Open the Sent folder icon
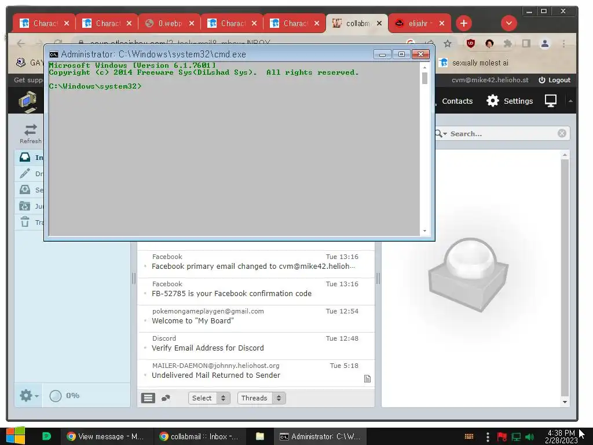 click(x=25, y=189)
